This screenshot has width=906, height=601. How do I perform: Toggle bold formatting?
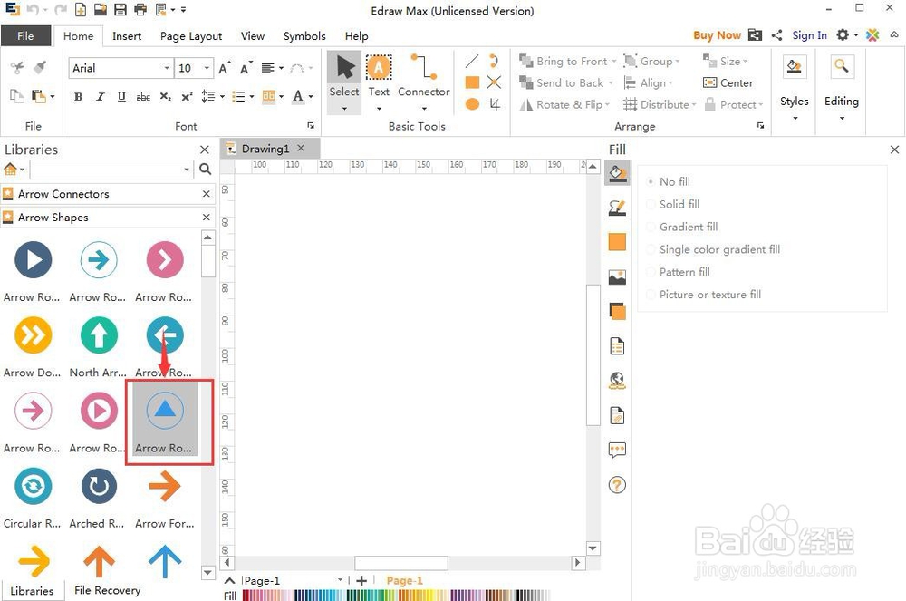tap(78, 96)
